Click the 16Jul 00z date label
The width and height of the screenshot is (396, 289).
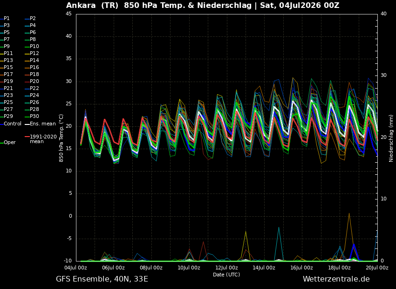301,268
